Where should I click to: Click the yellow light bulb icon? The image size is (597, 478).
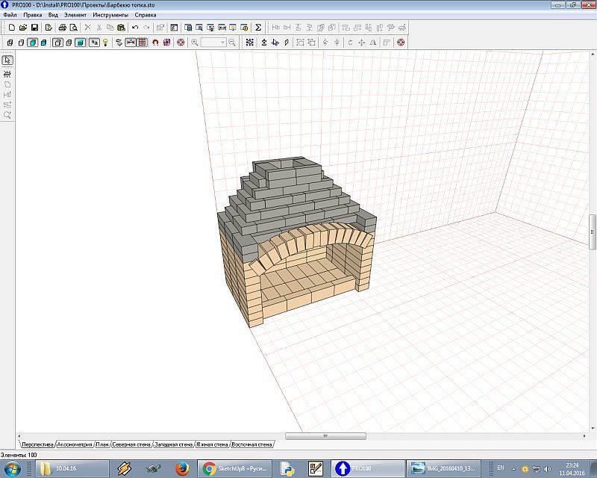(x=106, y=43)
